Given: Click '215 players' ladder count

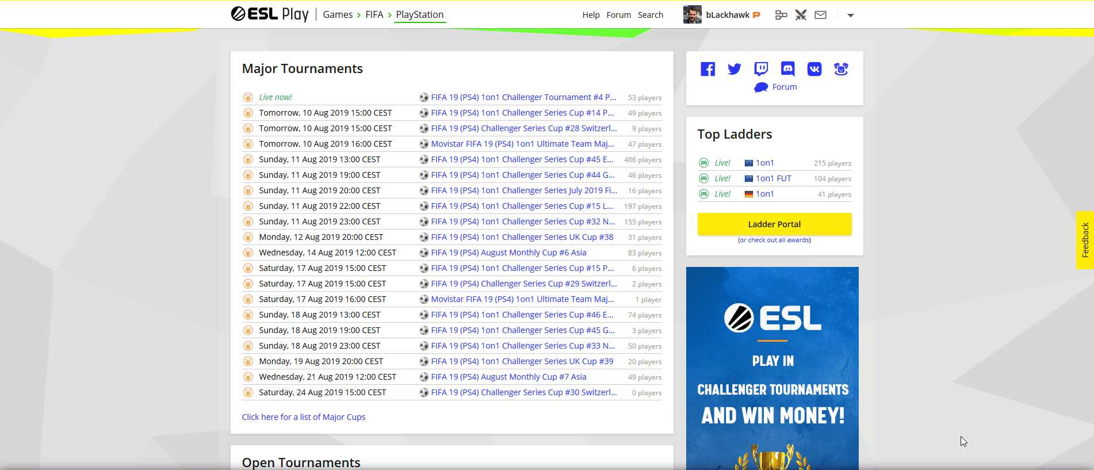Looking at the screenshot, I should [x=833, y=163].
